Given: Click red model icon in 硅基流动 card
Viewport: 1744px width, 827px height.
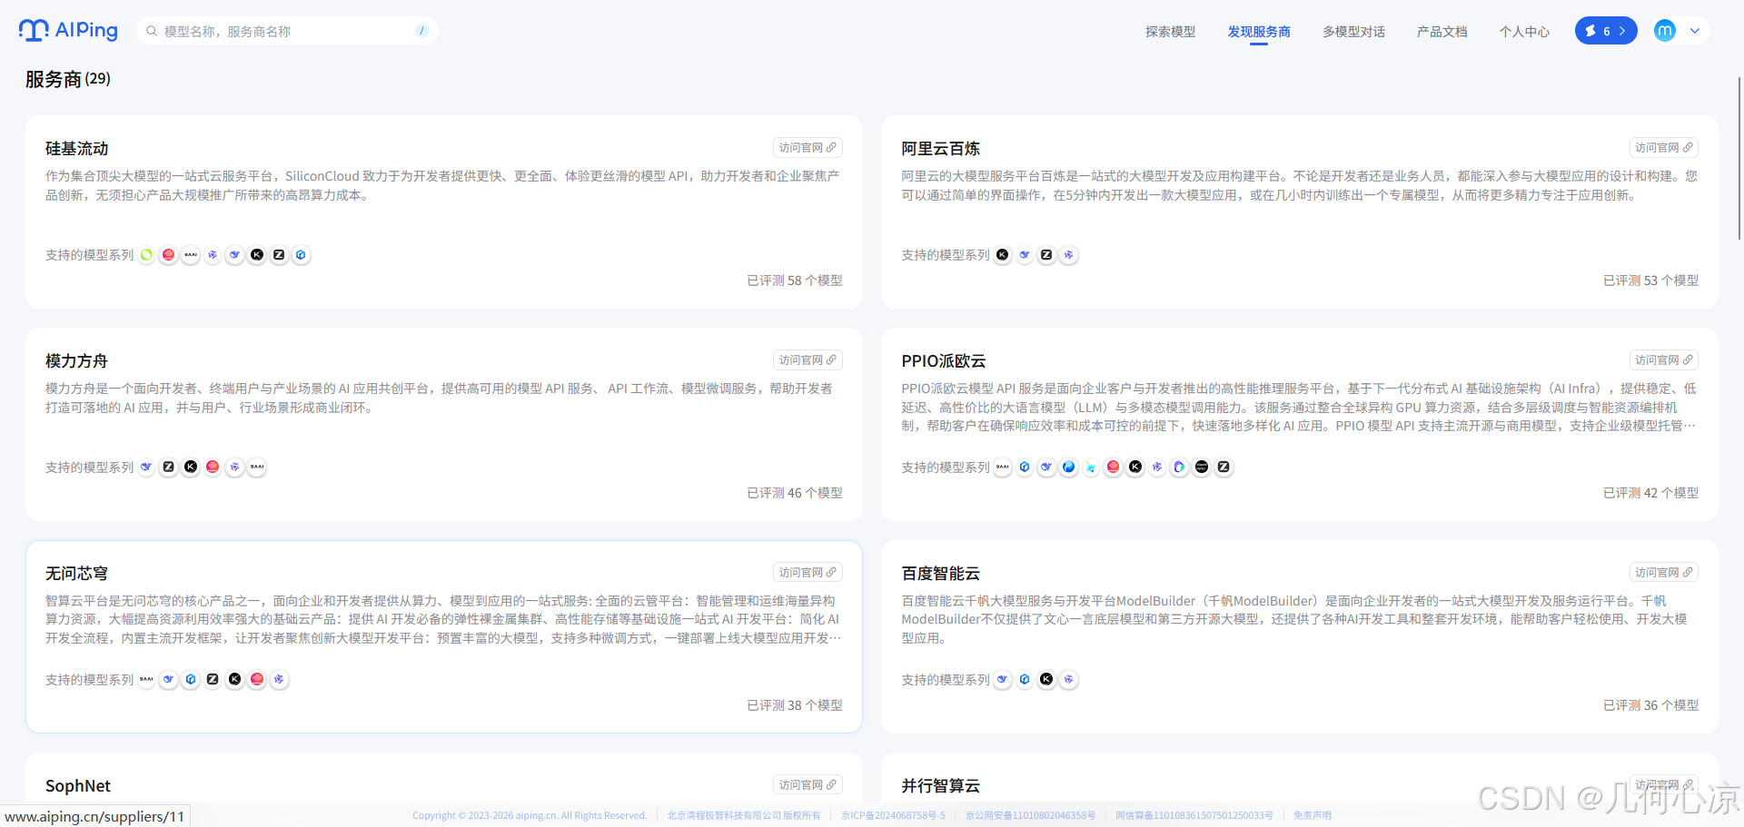Looking at the screenshot, I should click(x=168, y=255).
